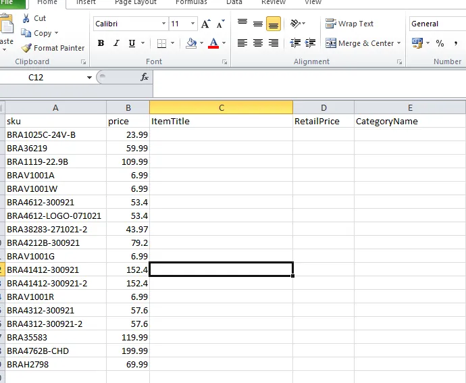Viewport: 466px width, 383px height.
Task: Click the Paste clipboard icon
Action: (7, 24)
